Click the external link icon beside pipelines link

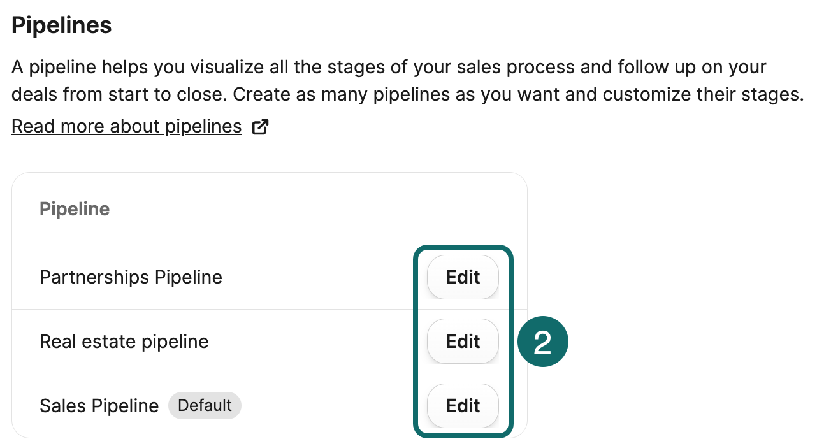[260, 126]
